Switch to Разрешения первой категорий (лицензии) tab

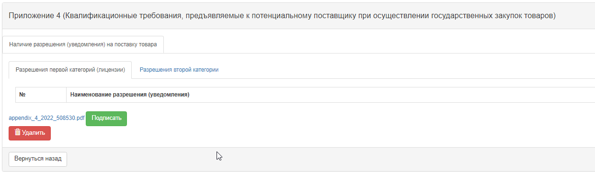pyautogui.click(x=70, y=70)
